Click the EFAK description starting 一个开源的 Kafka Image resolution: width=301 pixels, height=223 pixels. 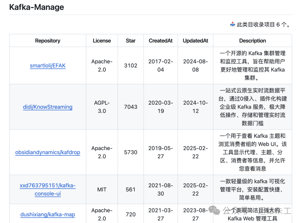tap(253, 66)
